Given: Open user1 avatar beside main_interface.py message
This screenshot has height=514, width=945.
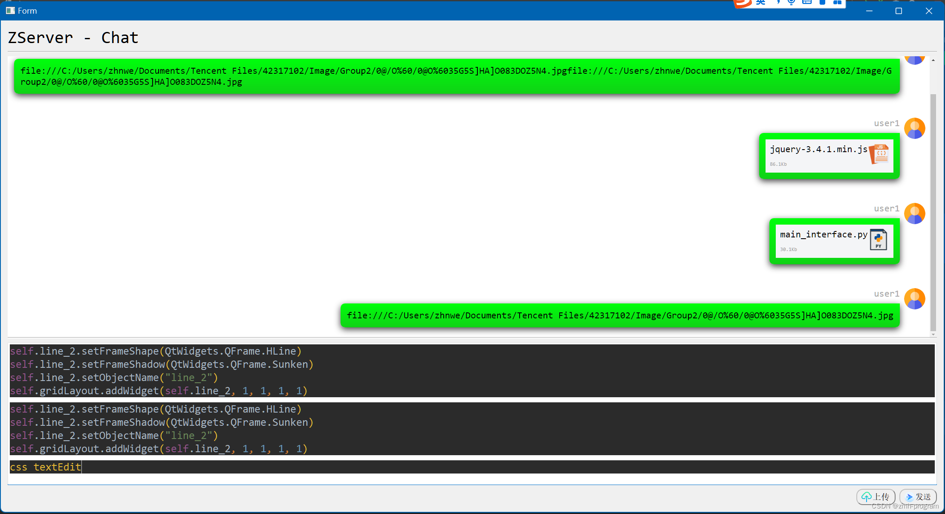Looking at the screenshot, I should 915,214.
